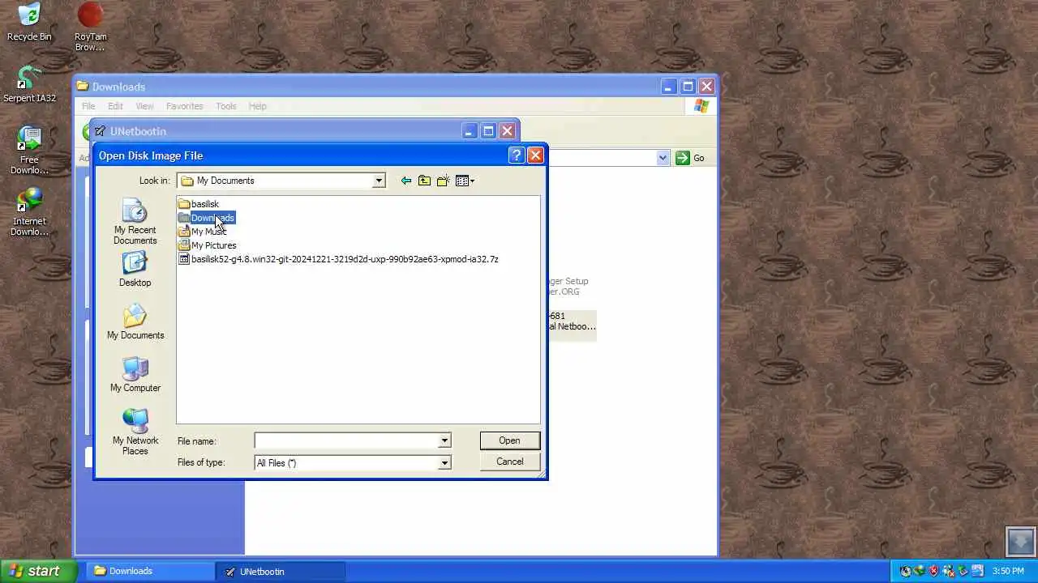Viewport: 1038px width, 583px height.
Task: Go up one folder level in dialog
Action: point(424,181)
